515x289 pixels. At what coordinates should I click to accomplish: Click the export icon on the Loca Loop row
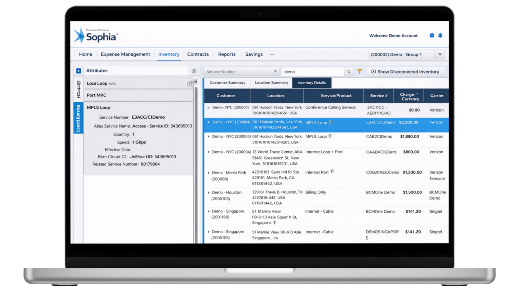(190, 84)
